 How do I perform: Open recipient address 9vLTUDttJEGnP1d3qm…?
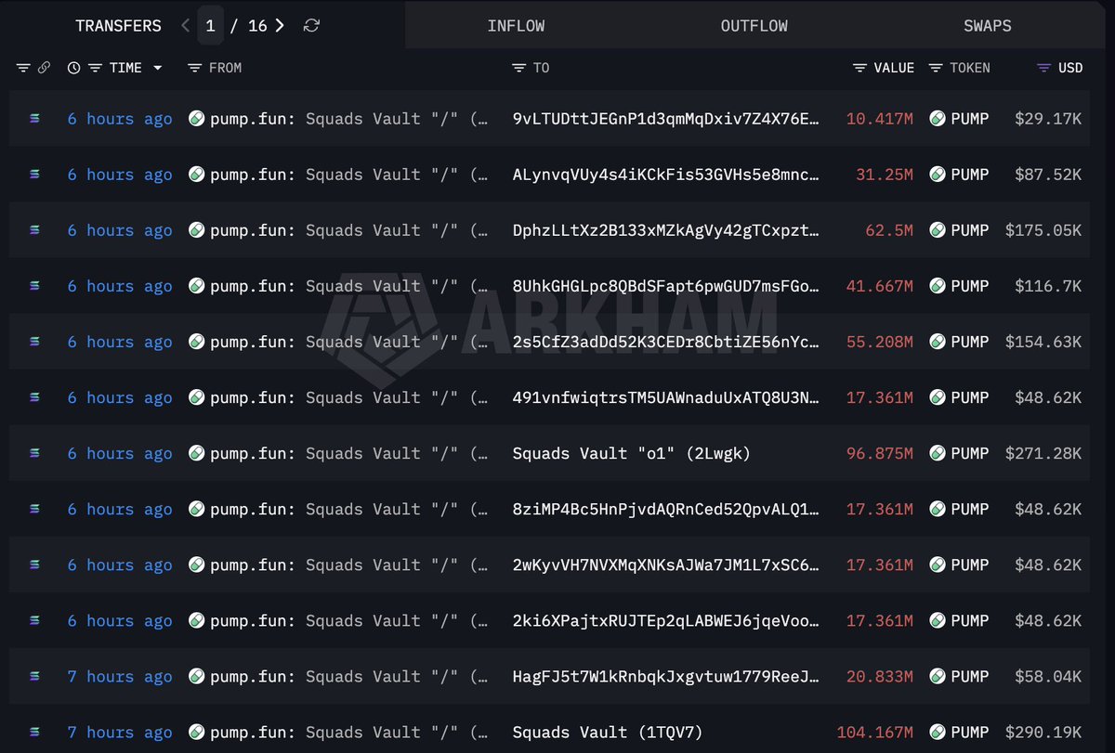(666, 119)
